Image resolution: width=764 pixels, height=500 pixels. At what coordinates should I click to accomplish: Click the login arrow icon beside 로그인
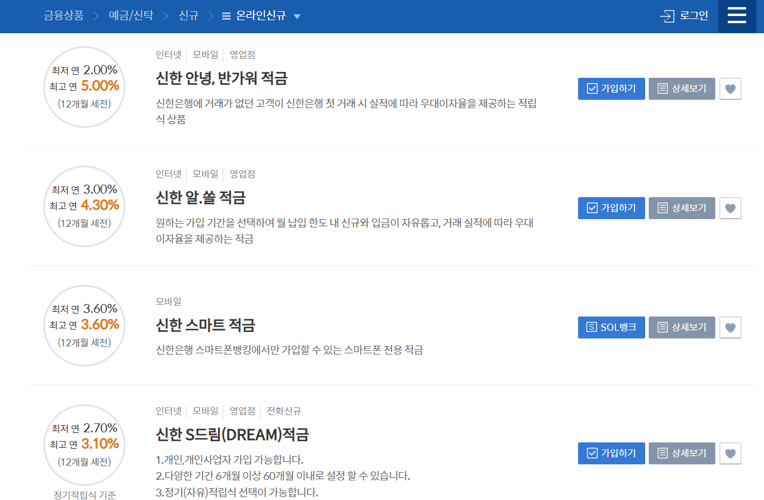(x=667, y=16)
